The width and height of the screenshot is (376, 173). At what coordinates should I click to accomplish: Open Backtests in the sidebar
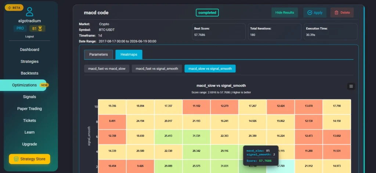29,73
